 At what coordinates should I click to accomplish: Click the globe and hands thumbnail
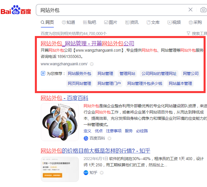coord(60,122)
